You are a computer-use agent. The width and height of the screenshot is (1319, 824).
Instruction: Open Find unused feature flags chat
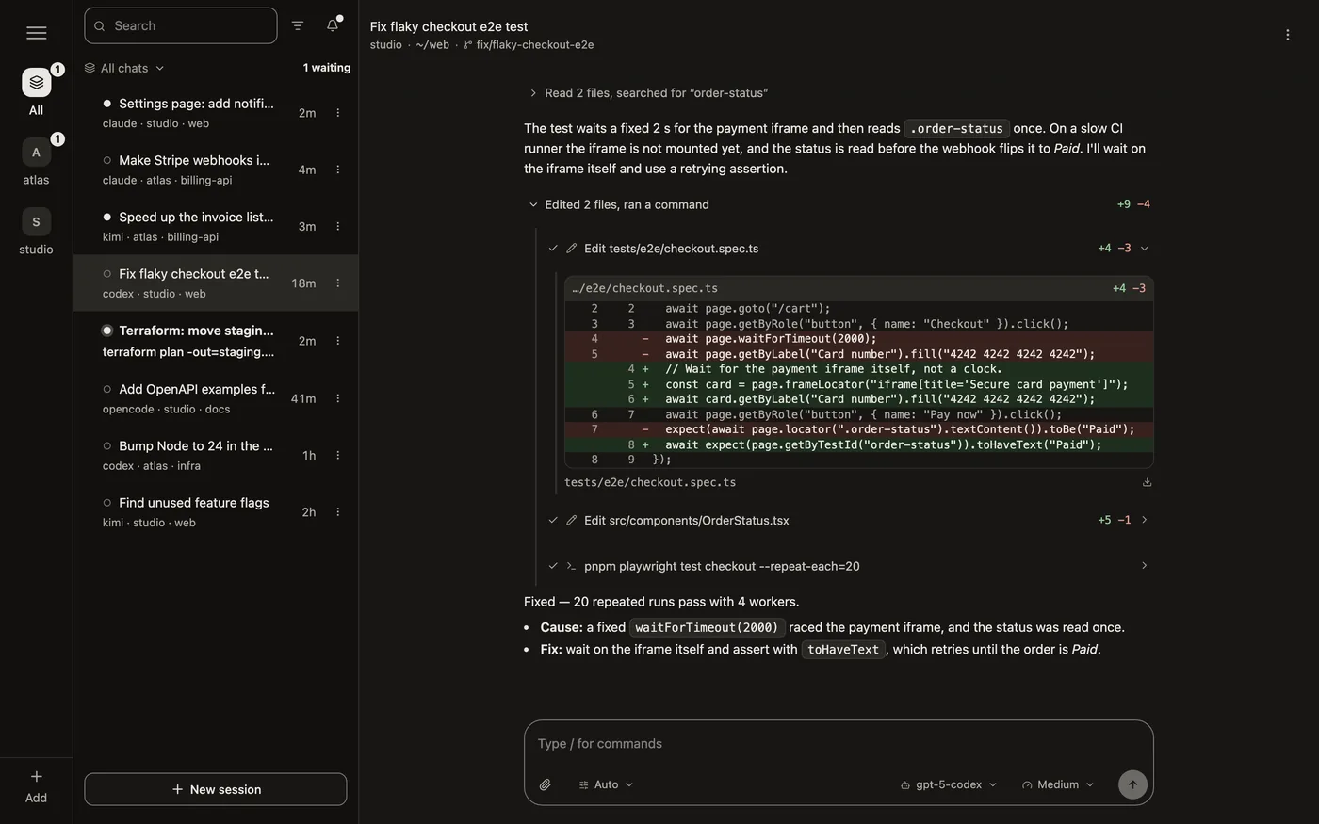point(216,512)
